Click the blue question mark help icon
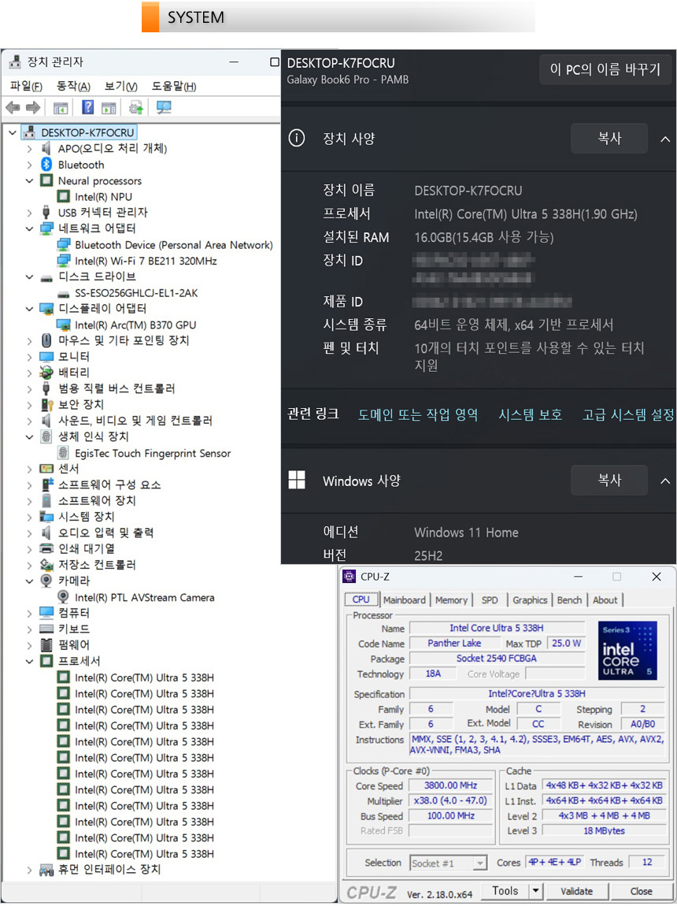This screenshot has width=677, height=906. (x=88, y=108)
